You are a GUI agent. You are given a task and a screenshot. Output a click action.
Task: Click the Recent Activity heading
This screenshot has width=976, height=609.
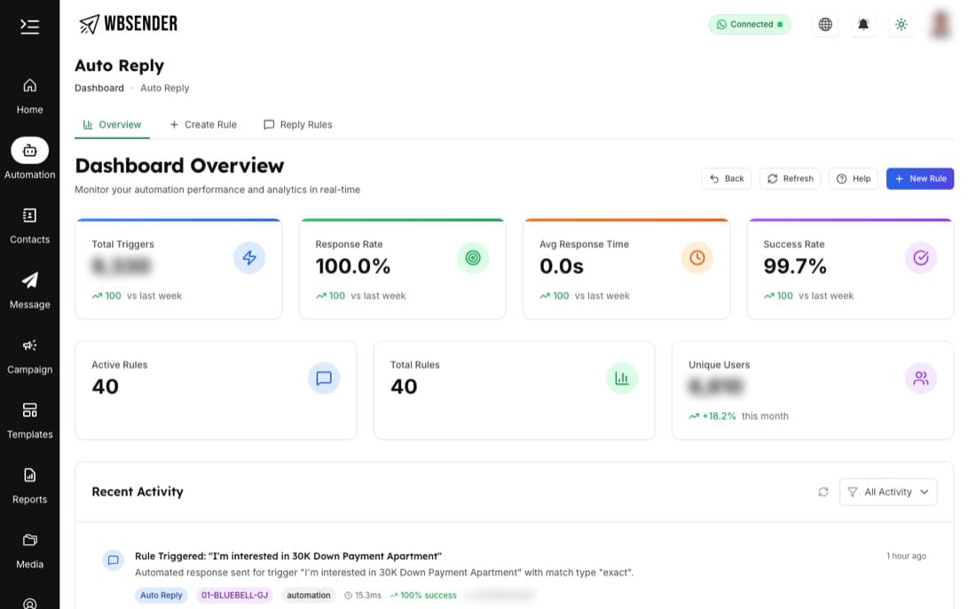138,492
